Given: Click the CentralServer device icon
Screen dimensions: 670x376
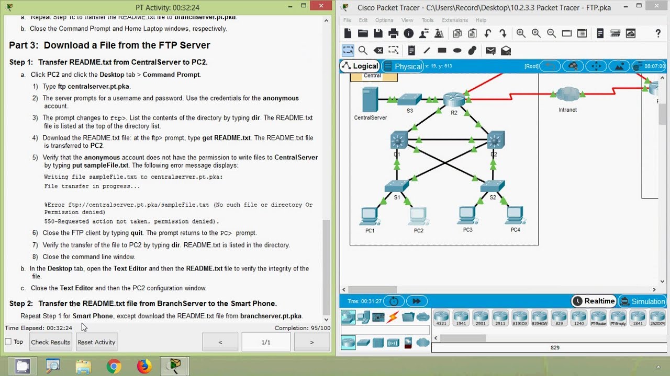Looking at the screenshot, I should click(370, 99).
